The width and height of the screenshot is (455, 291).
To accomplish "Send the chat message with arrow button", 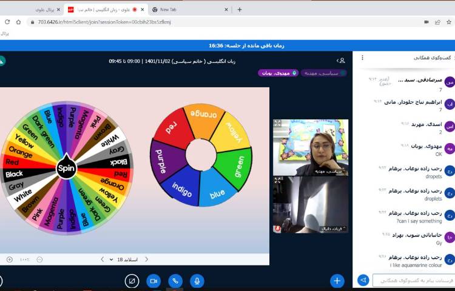I will [x=363, y=280].
